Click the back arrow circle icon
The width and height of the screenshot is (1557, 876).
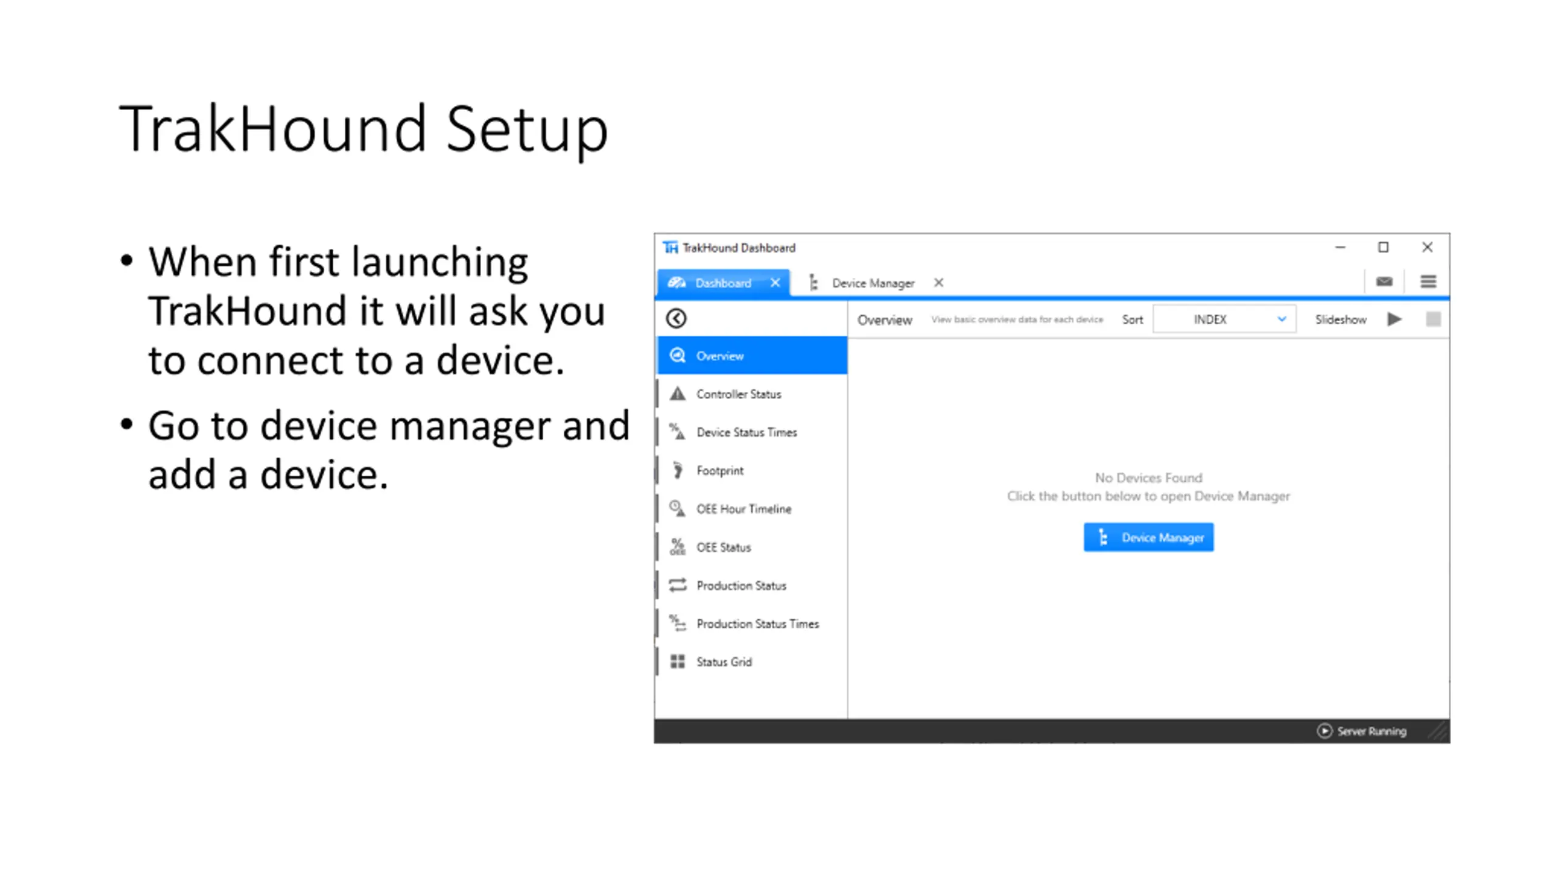[x=676, y=318]
